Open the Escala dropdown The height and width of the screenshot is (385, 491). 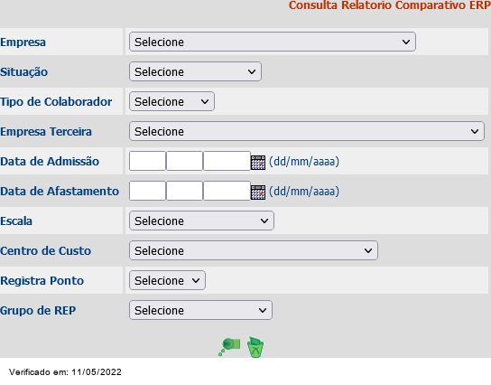tap(201, 221)
